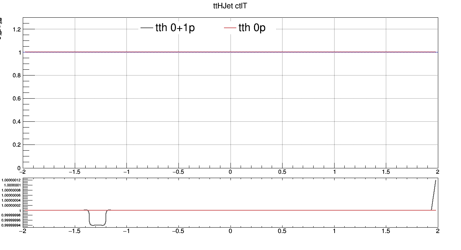Click the '0.4' label on upper y-axis
Screen dimensions: 461x250
coord(17,121)
